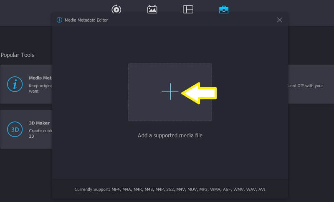Click the 'Media Metadata Editor' dialog title
This screenshot has width=334, height=202.
86,20
